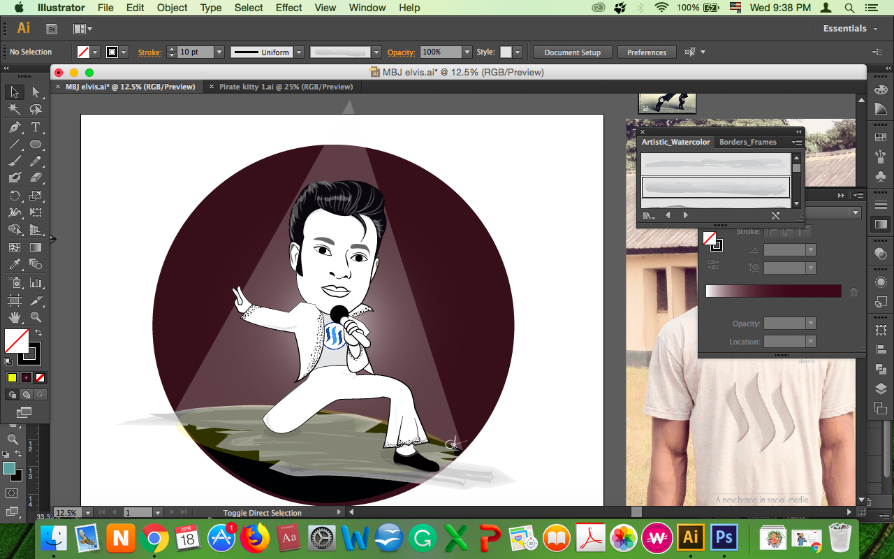Enable Draw Behind mode
894x559 pixels.
pyautogui.click(x=25, y=395)
